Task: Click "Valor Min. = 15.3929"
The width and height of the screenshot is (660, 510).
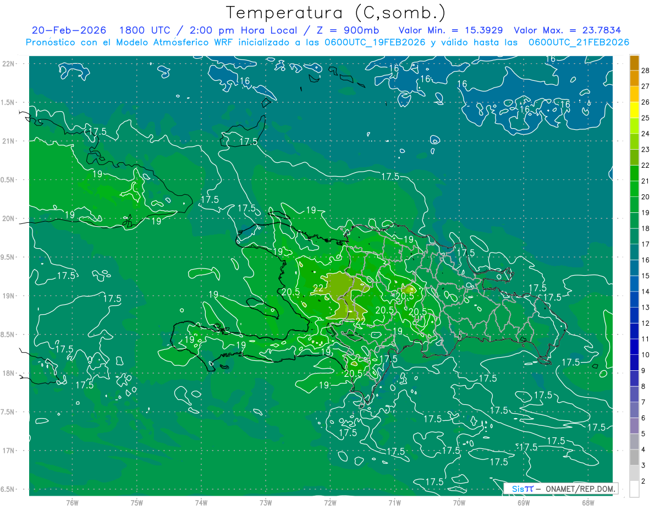Action: (x=451, y=30)
